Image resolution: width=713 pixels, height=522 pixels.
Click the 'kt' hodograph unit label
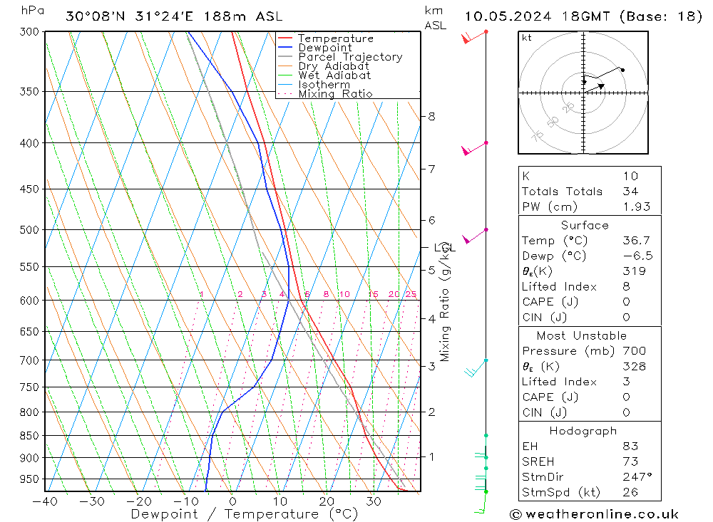[x=527, y=38]
